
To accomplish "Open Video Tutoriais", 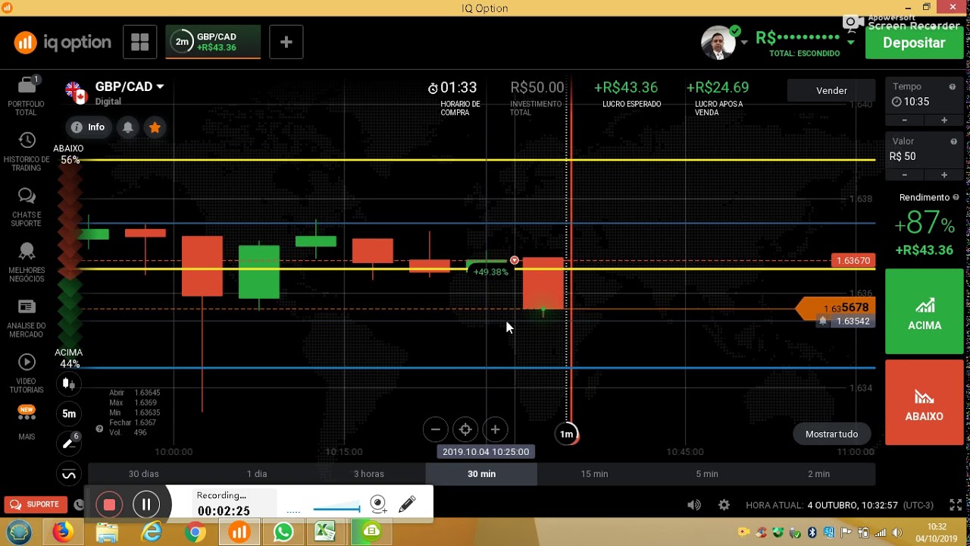I will point(27,373).
